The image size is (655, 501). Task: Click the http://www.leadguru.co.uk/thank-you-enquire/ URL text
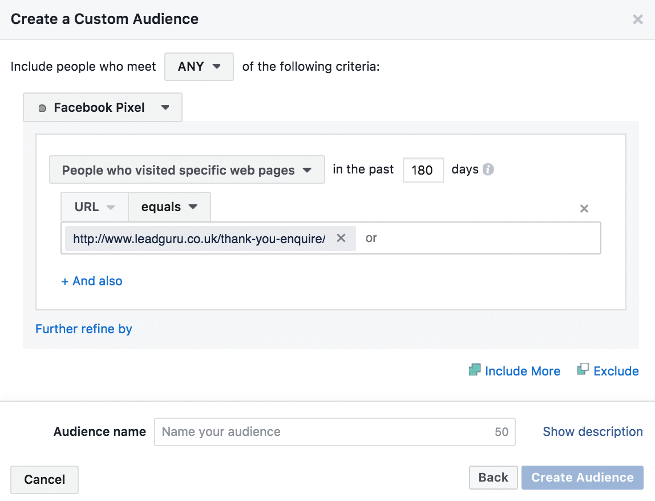point(199,239)
